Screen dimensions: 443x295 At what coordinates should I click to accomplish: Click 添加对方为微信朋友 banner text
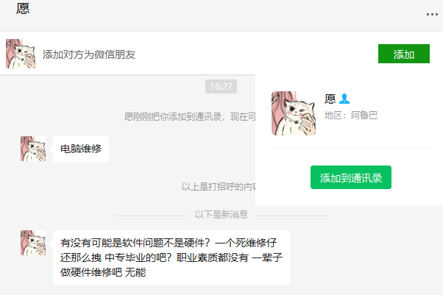(89, 54)
